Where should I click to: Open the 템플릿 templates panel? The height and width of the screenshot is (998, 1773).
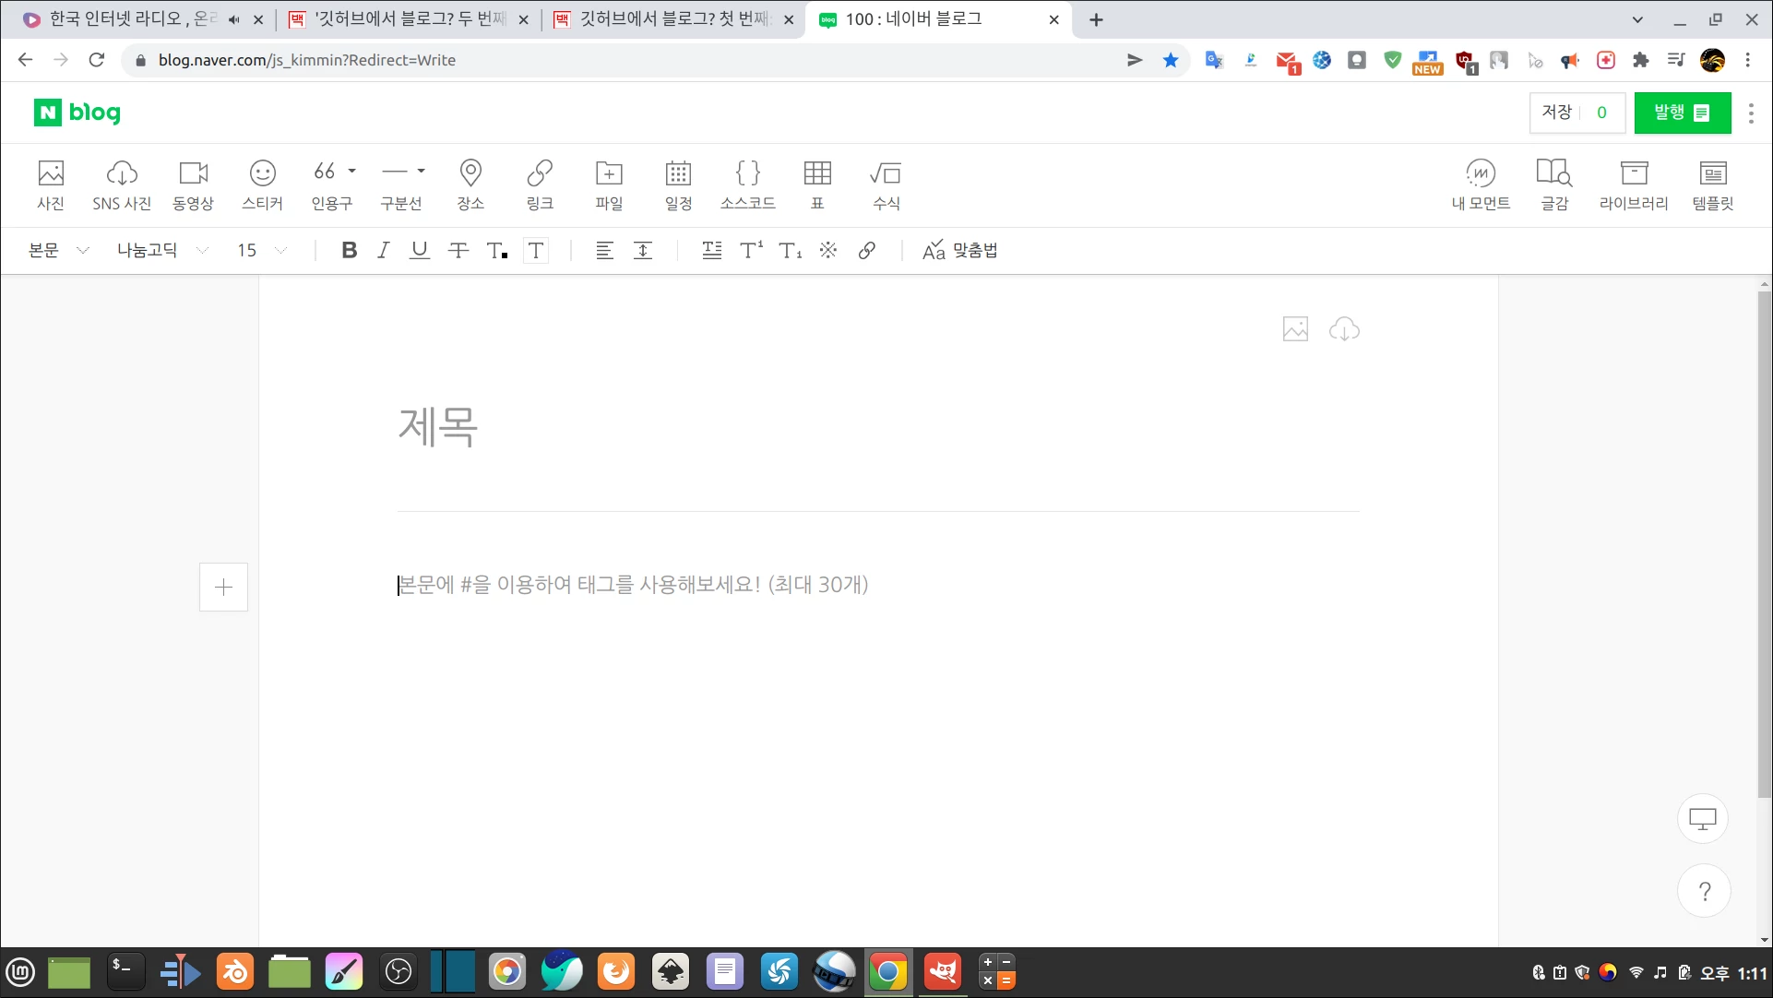point(1713,184)
